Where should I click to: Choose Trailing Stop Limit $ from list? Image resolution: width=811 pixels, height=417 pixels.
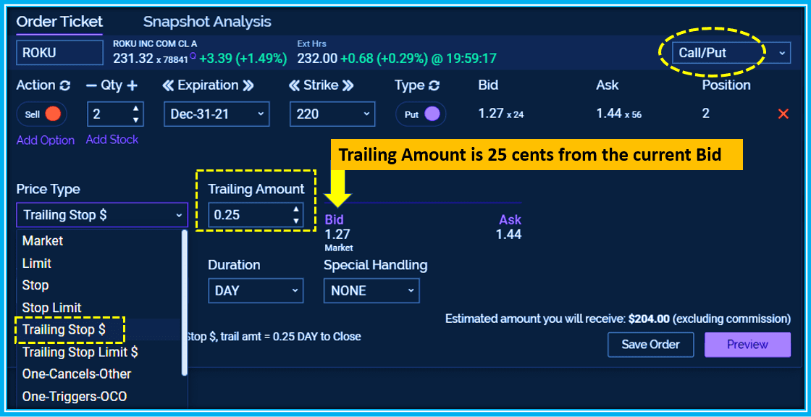click(80, 352)
